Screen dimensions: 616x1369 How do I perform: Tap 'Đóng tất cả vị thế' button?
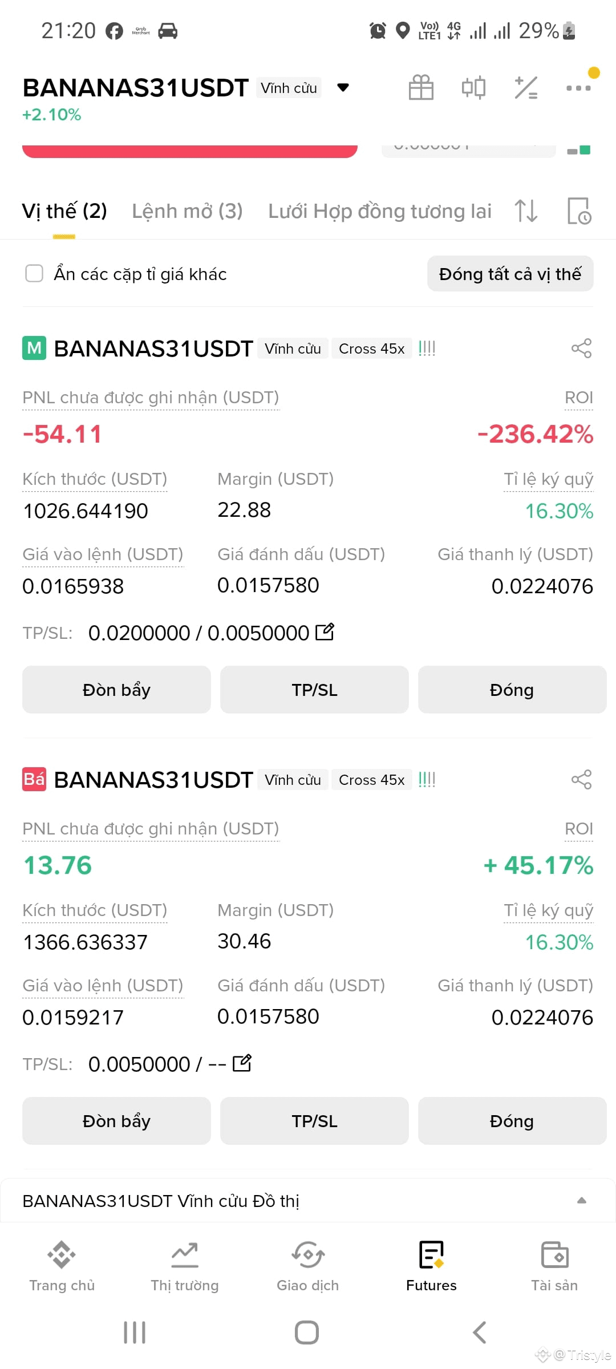tap(510, 274)
